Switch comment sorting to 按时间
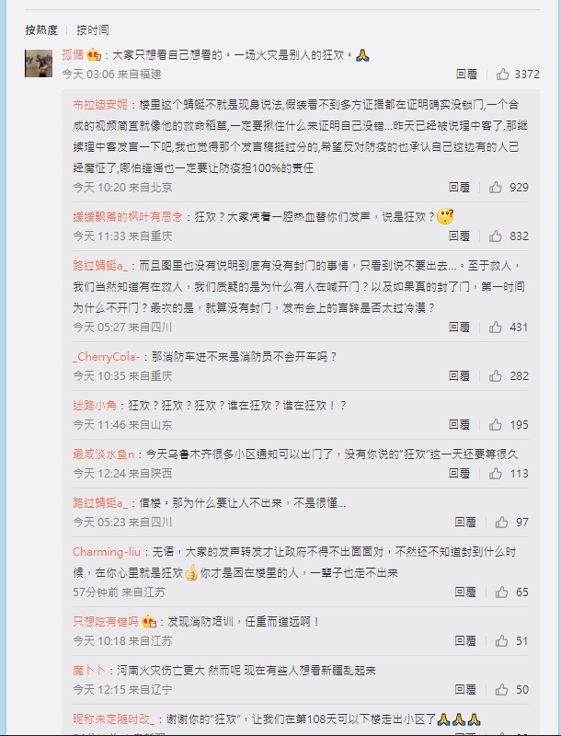 click(x=93, y=30)
